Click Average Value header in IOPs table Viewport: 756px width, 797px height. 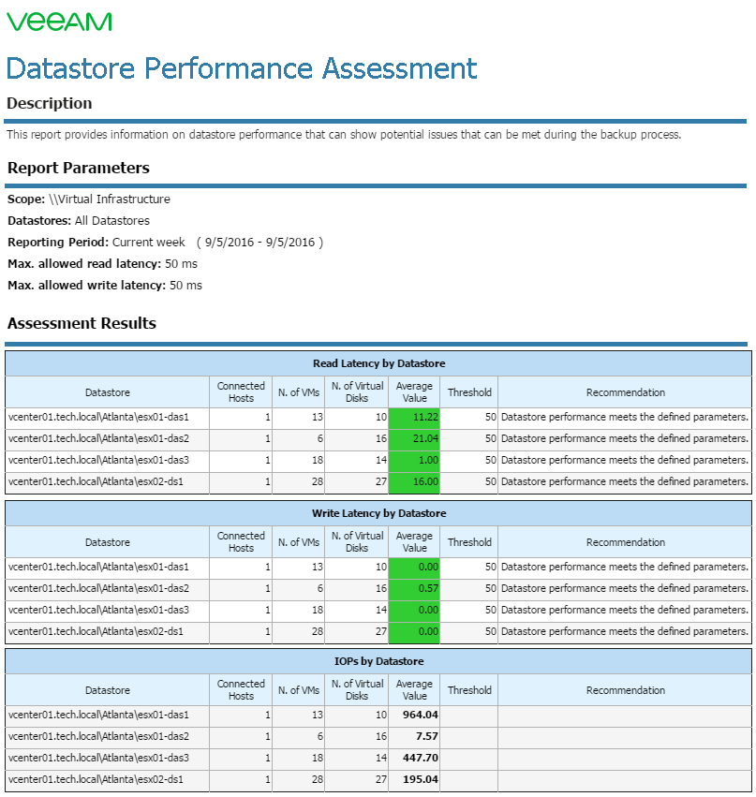(x=414, y=689)
